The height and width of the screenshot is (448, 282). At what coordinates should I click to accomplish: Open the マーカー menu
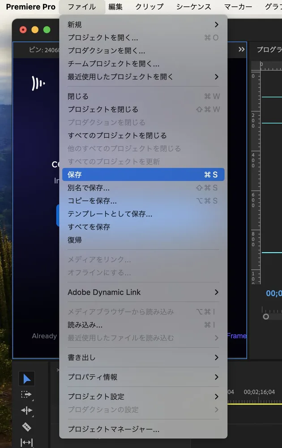(238, 7)
